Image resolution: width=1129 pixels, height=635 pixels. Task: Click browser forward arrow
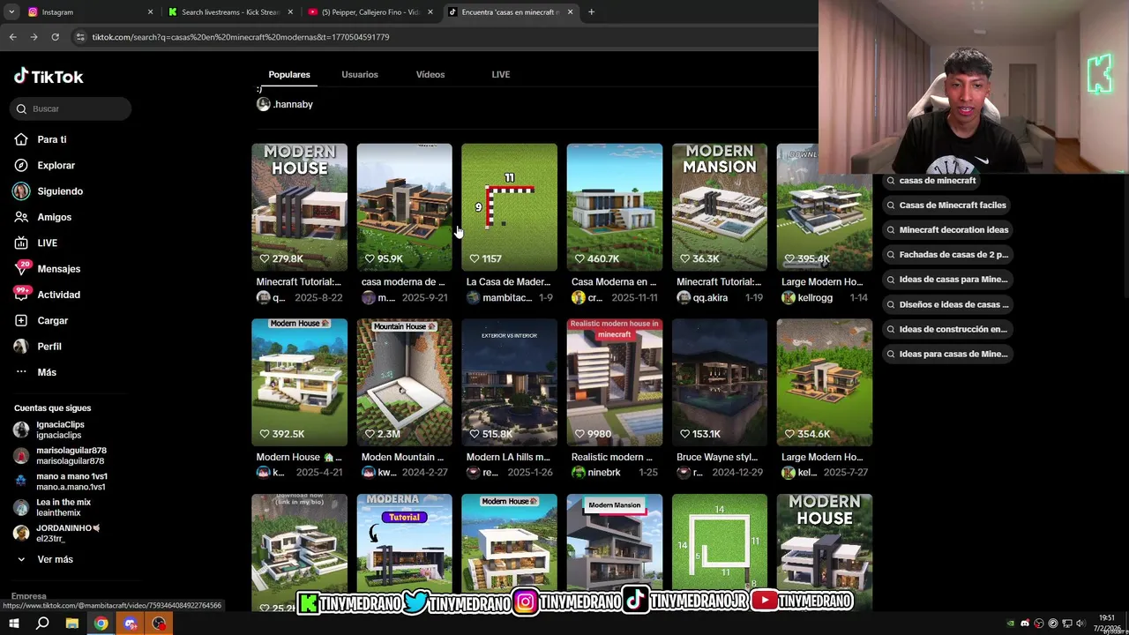[x=34, y=37]
